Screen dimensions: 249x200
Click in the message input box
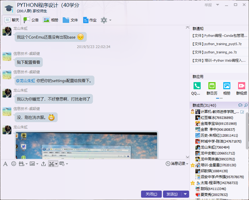point(95,178)
